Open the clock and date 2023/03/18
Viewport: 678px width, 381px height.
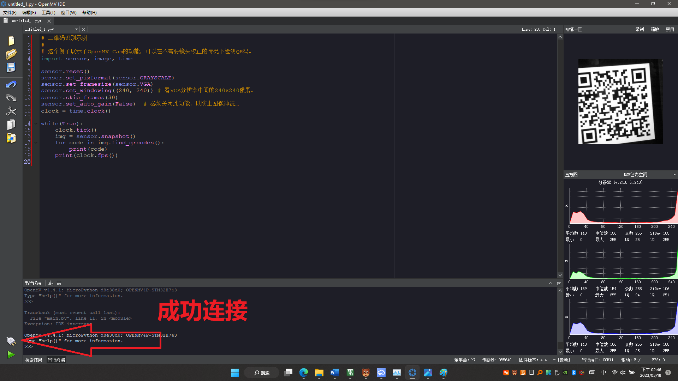click(x=650, y=373)
